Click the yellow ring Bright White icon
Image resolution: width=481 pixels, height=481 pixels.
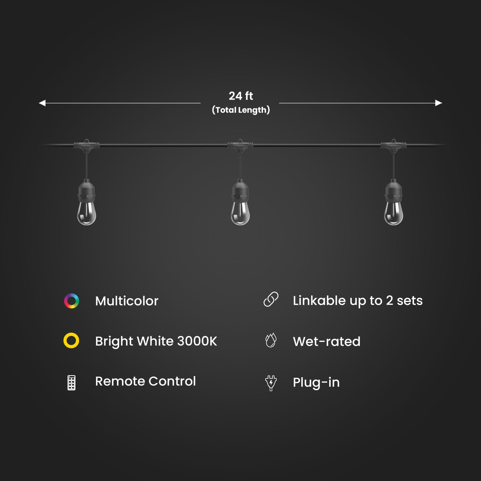[x=71, y=341]
